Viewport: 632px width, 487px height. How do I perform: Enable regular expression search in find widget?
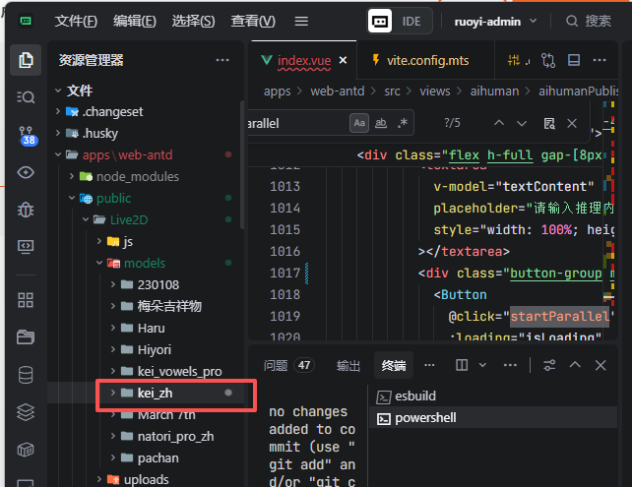[402, 123]
